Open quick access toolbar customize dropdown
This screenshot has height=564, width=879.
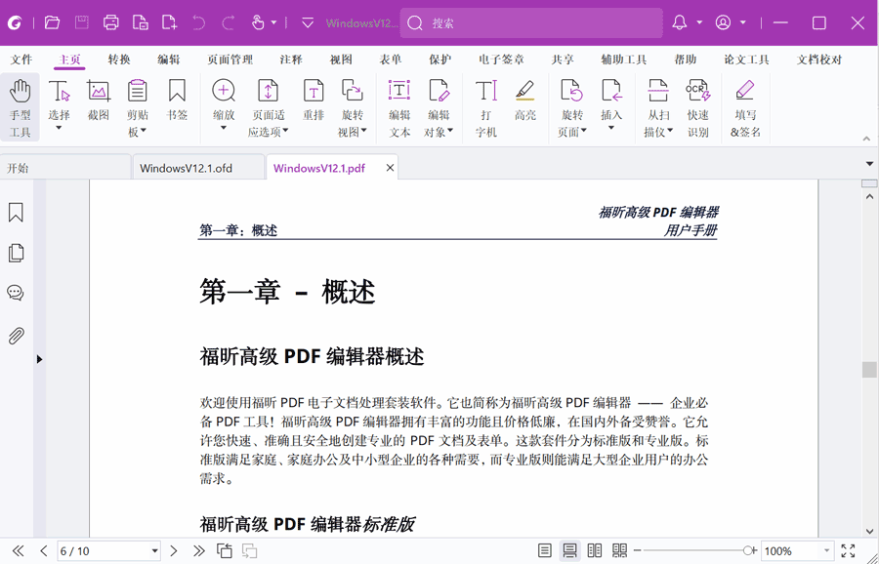click(308, 22)
